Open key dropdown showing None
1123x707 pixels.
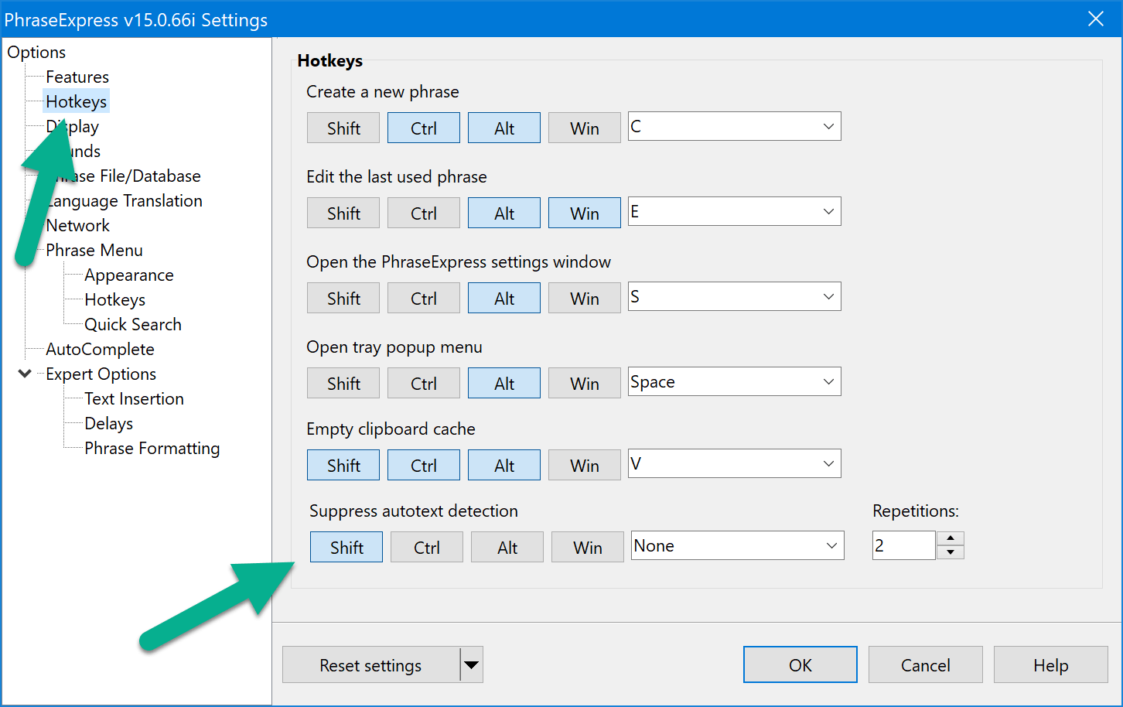pos(737,546)
